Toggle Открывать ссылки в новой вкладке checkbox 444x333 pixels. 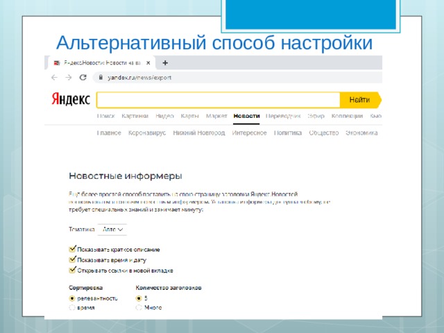pos(72,270)
